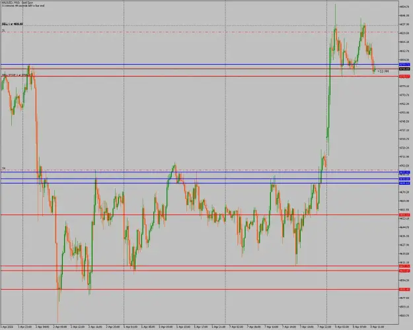Click the 1 Apr 23:00 time axis label

tap(24, 327)
